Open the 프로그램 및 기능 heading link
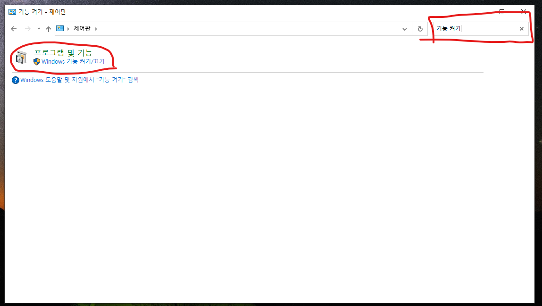The width and height of the screenshot is (542, 306). (x=63, y=52)
